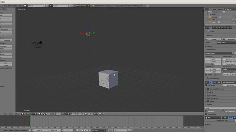Open the 24 fps frame rate dropdown
Viewport: 236px width, 132px height.
(229, 69)
